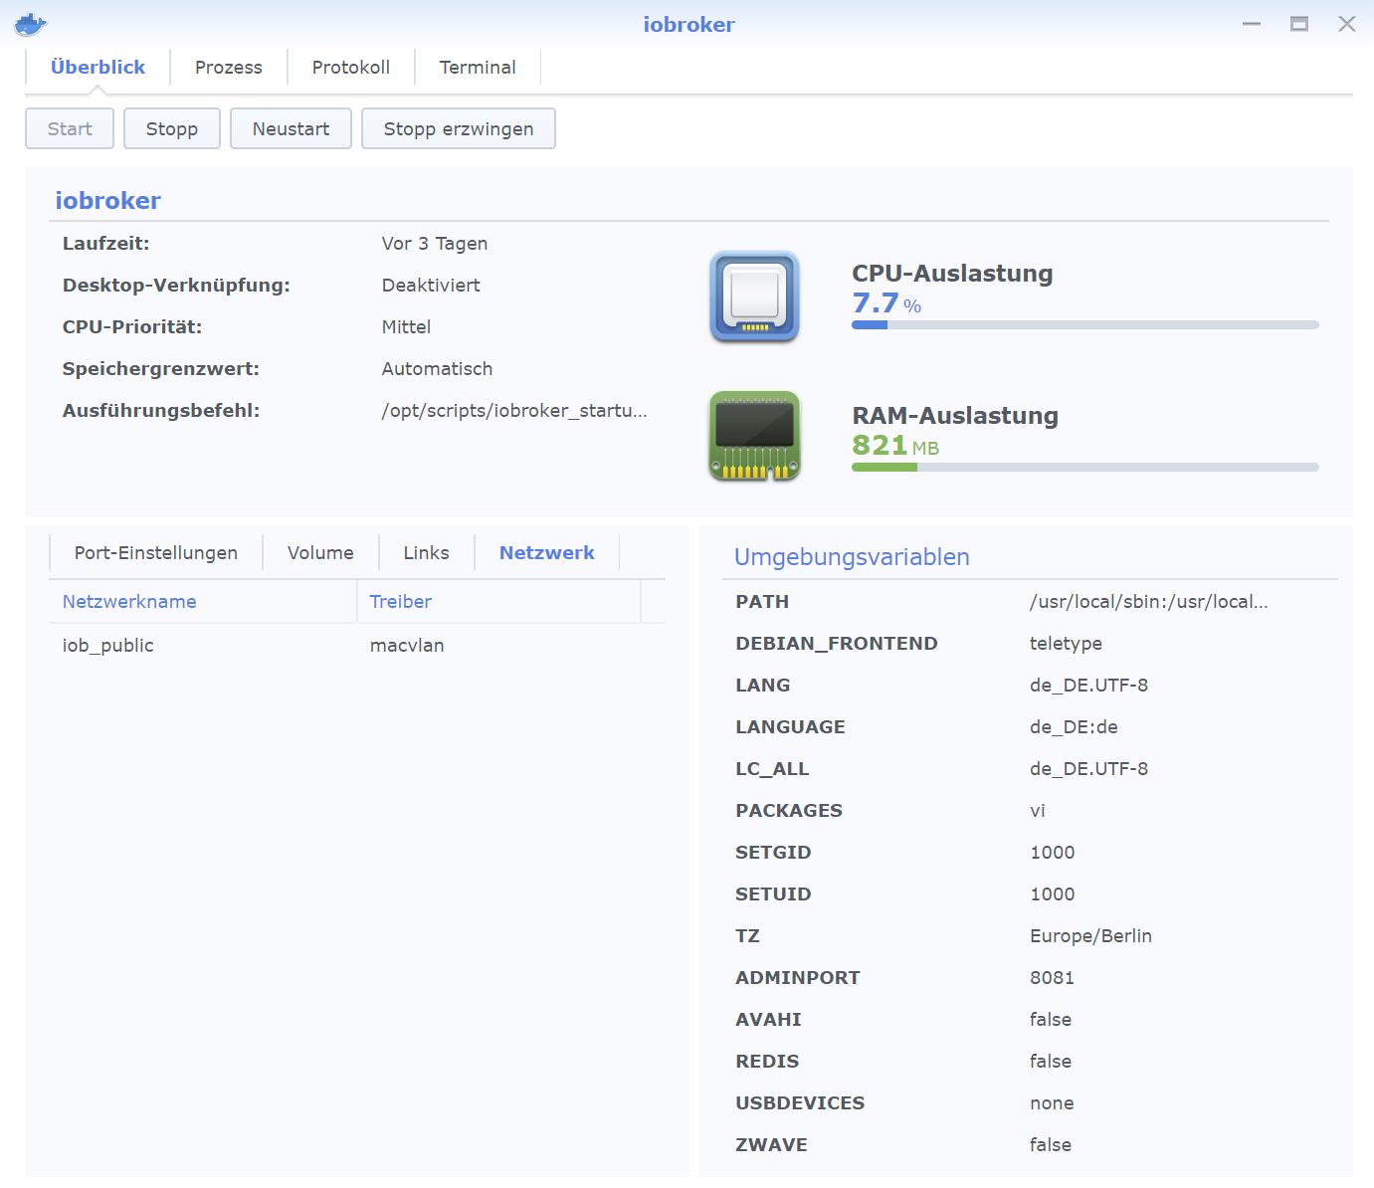Image resolution: width=1374 pixels, height=1188 pixels.
Task: Click the AVAHI variable label
Action: tap(769, 1019)
